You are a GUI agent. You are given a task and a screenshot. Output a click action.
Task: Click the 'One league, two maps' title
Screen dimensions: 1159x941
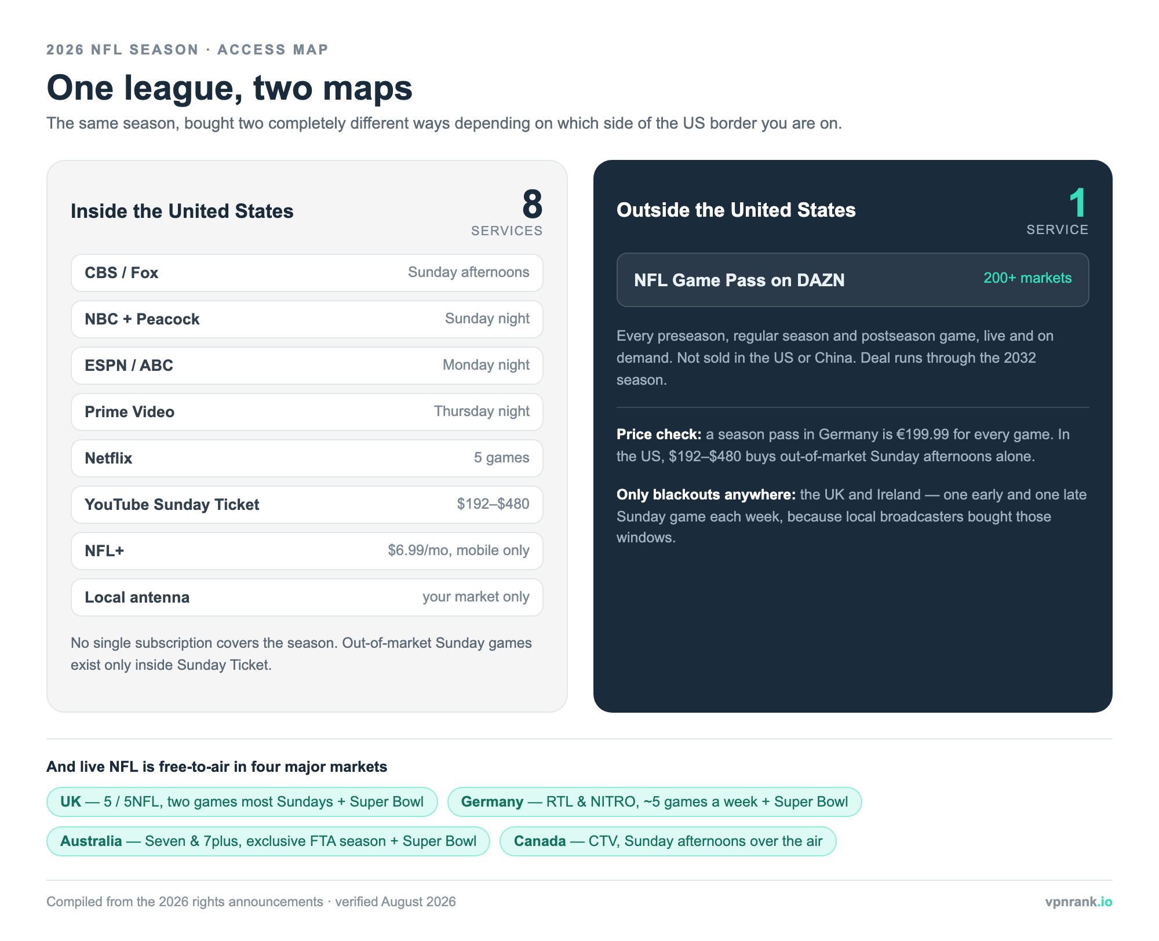click(x=229, y=88)
